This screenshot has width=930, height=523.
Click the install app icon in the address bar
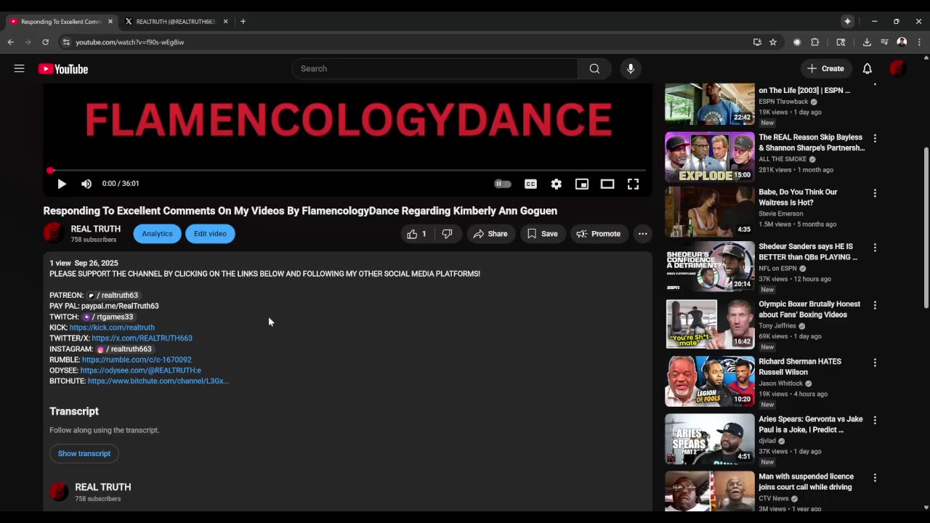click(757, 42)
